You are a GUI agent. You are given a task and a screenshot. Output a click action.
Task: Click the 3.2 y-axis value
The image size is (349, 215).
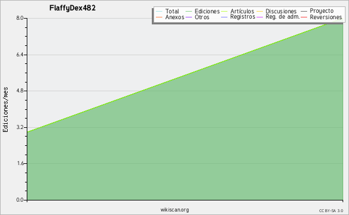click(20, 127)
